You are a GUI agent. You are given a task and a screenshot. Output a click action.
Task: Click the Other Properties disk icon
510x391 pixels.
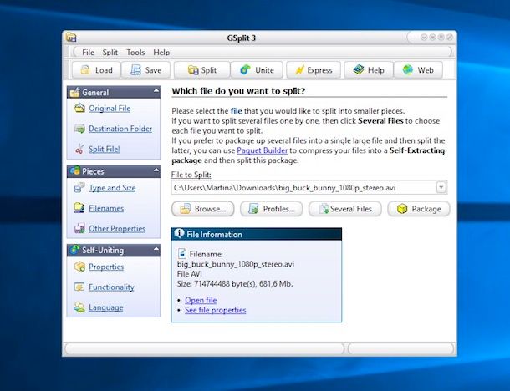coord(79,228)
